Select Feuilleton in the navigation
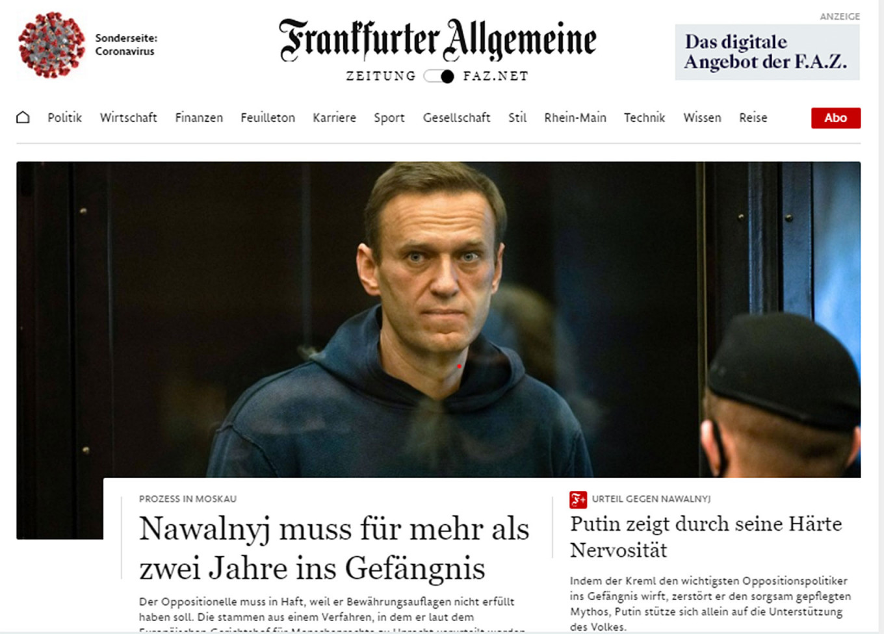This screenshot has height=634, width=884. 268,118
